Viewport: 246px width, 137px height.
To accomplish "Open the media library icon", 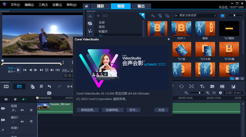I will [x=90, y=23].
